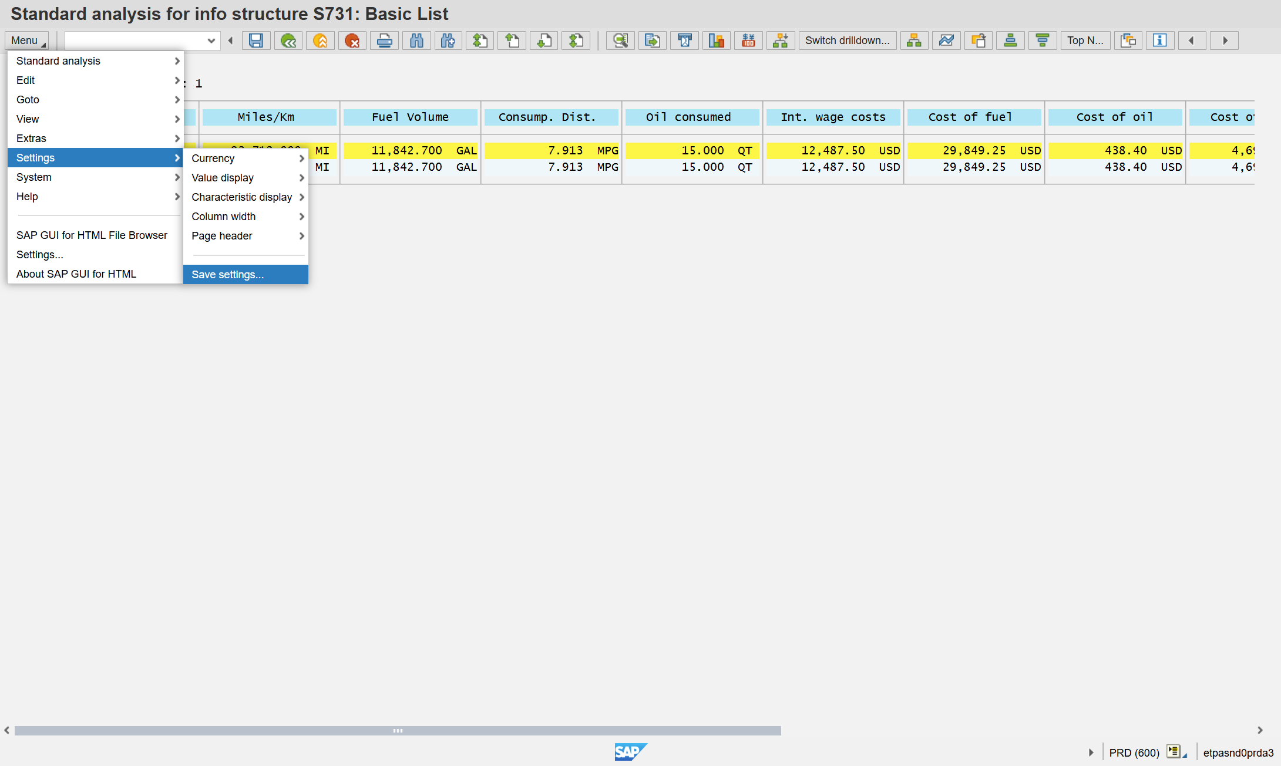This screenshot has width=1281, height=766.
Task: Click the horizontal scrollbar thumb
Action: pyautogui.click(x=398, y=731)
